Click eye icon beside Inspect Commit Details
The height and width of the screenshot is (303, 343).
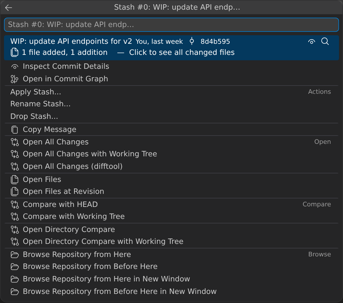click(x=15, y=67)
